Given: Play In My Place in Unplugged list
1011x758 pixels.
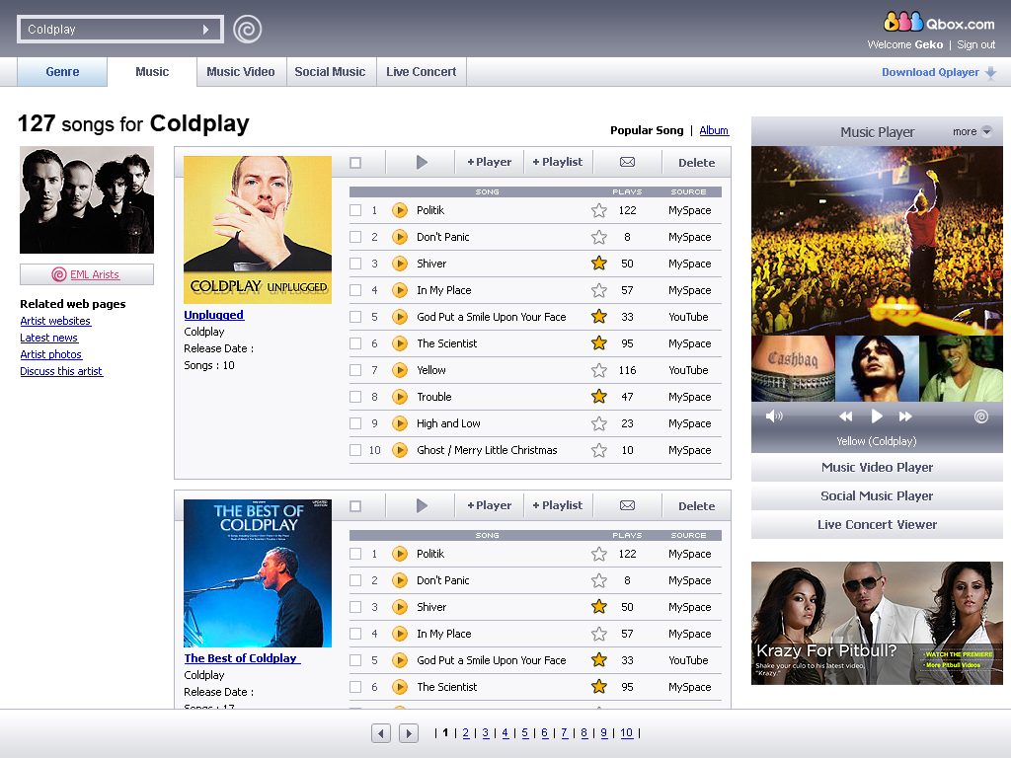Looking at the screenshot, I should tap(400, 290).
